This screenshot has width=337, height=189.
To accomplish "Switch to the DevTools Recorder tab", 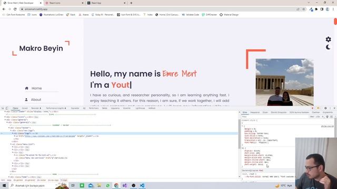I will [36, 108].
